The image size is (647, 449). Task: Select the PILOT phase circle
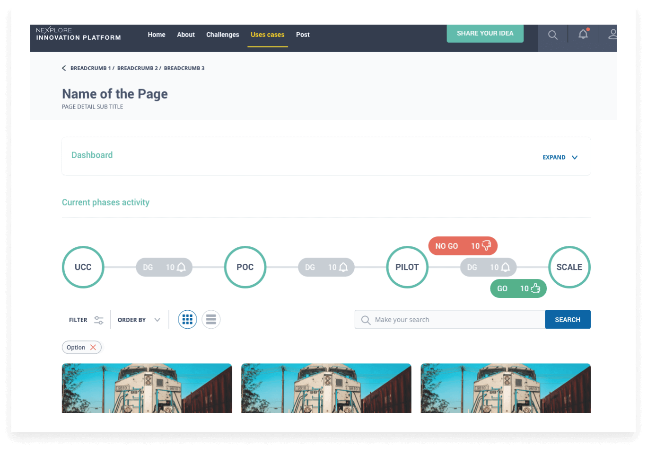click(407, 267)
